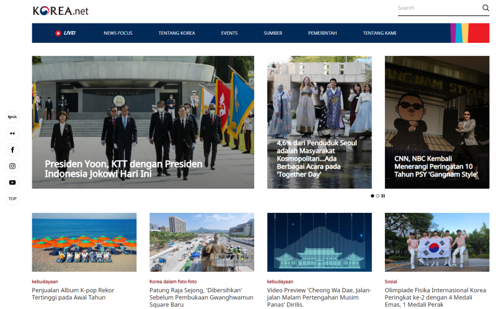Open the KOCIS sidebar icon
This screenshot has height=309, width=496.
(x=12, y=117)
